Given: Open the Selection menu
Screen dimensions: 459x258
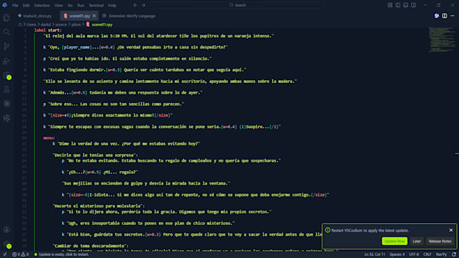Looking at the screenshot, I should tap(42, 5).
